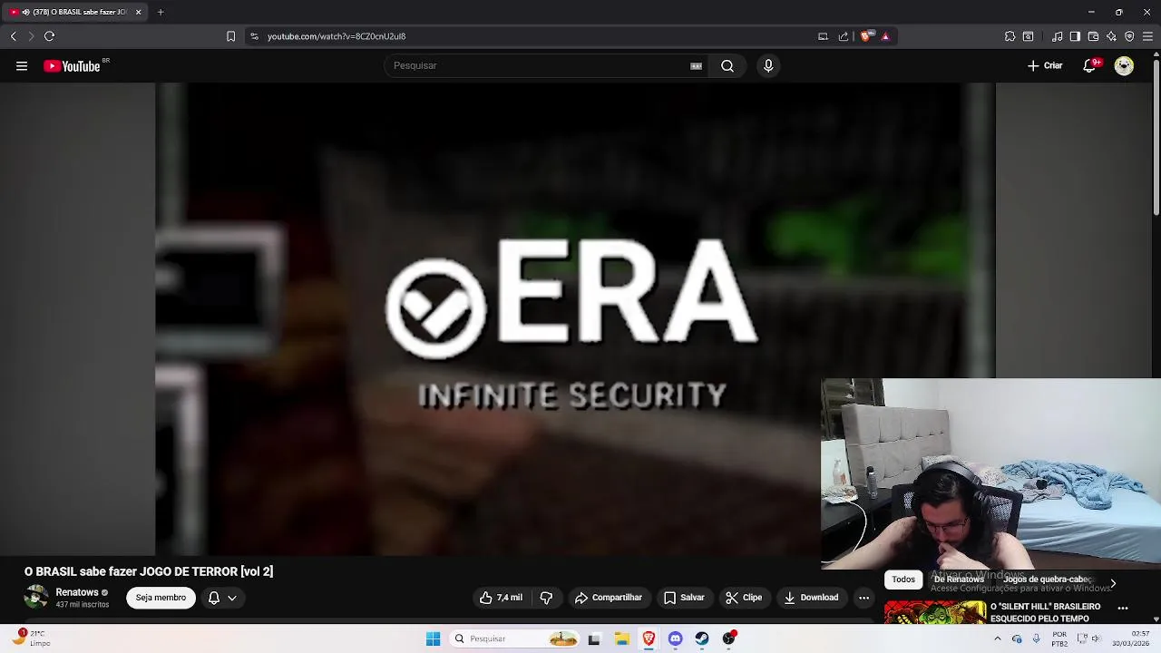The width and height of the screenshot is (1161, 653).
Task: Run the search with the magnifier button
Action: click(x=727, y=65)
